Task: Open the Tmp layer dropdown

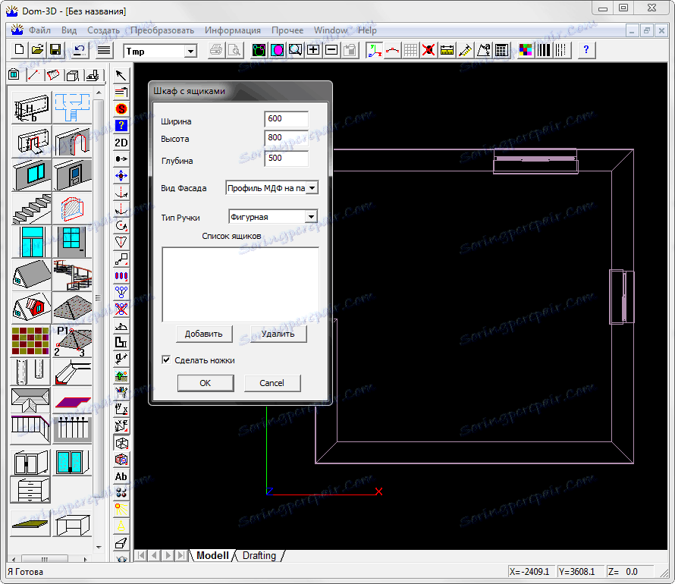Action: coord(190,51)
